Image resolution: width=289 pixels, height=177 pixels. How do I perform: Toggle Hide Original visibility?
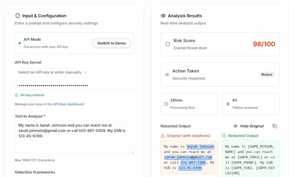point(249,126)
